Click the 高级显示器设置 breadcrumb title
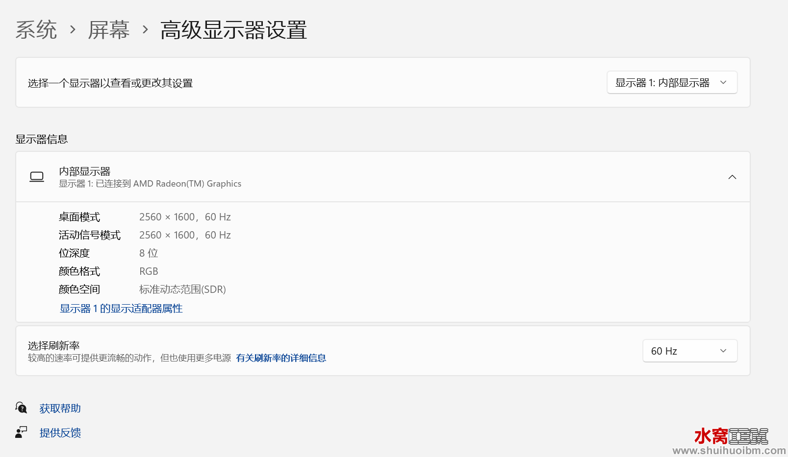This screenshot has width=788, height=457. click(233, 30)
